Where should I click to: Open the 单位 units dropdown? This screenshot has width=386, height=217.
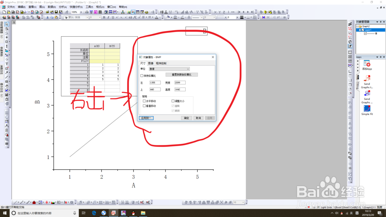pyautogui.click(x=169, y=69)
